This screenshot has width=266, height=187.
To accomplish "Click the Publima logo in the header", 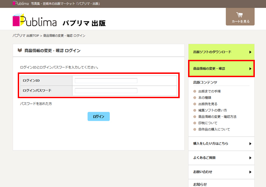I will tap(35, 20).
